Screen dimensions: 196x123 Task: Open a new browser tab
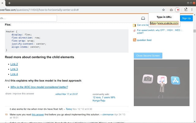pyautogui.click(x=9, y=3)
